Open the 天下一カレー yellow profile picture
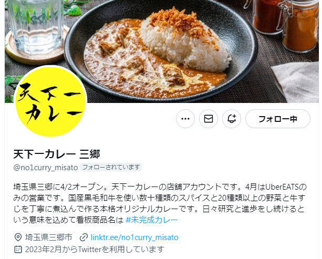This screenshot has height=259, width=322. [x=50, y=101]
